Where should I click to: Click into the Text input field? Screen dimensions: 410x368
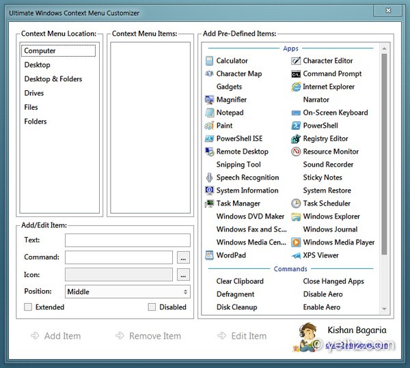pos(127,240)
